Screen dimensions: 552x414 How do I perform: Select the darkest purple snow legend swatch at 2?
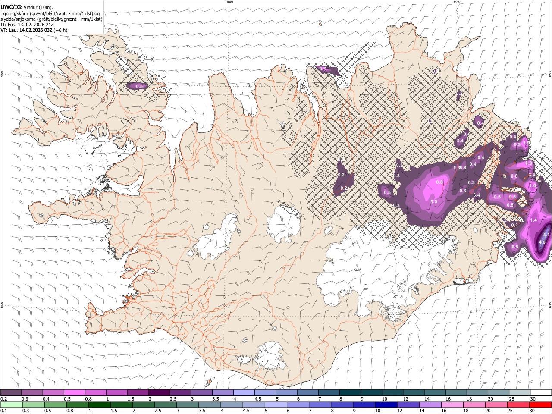coord(159,393)
